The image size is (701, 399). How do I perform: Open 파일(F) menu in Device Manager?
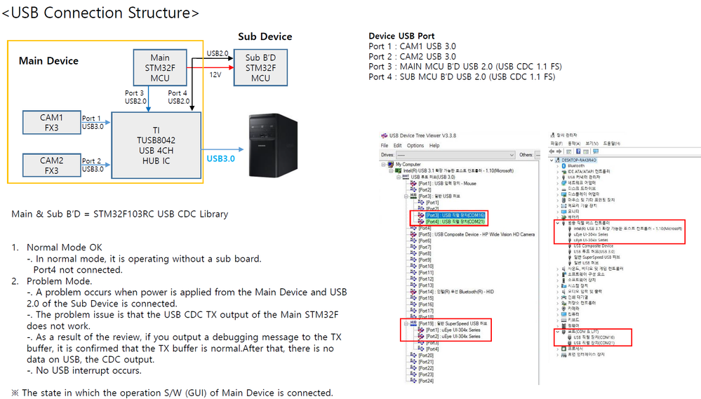point(556,144)
